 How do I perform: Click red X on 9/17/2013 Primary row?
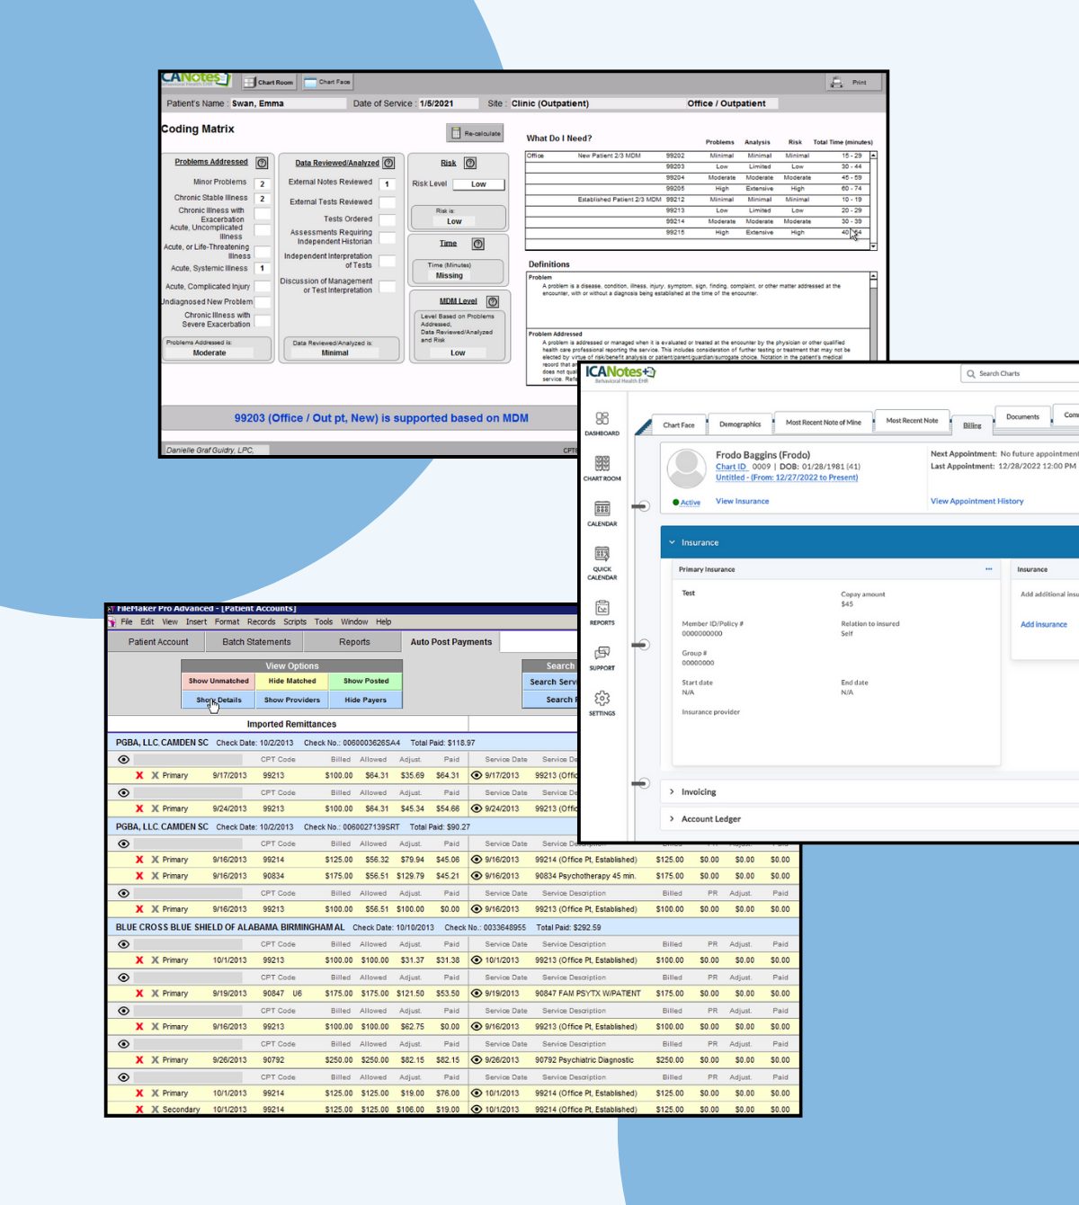(x=139, y=775)
